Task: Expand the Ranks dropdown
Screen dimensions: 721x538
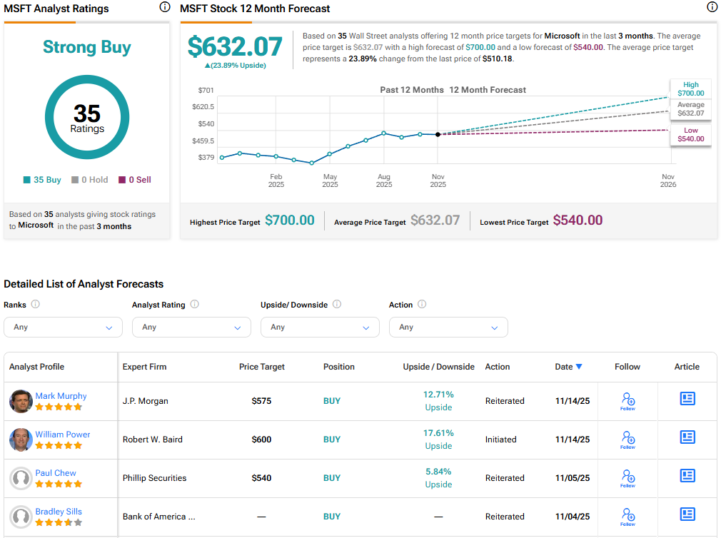Action: point(63,328)
